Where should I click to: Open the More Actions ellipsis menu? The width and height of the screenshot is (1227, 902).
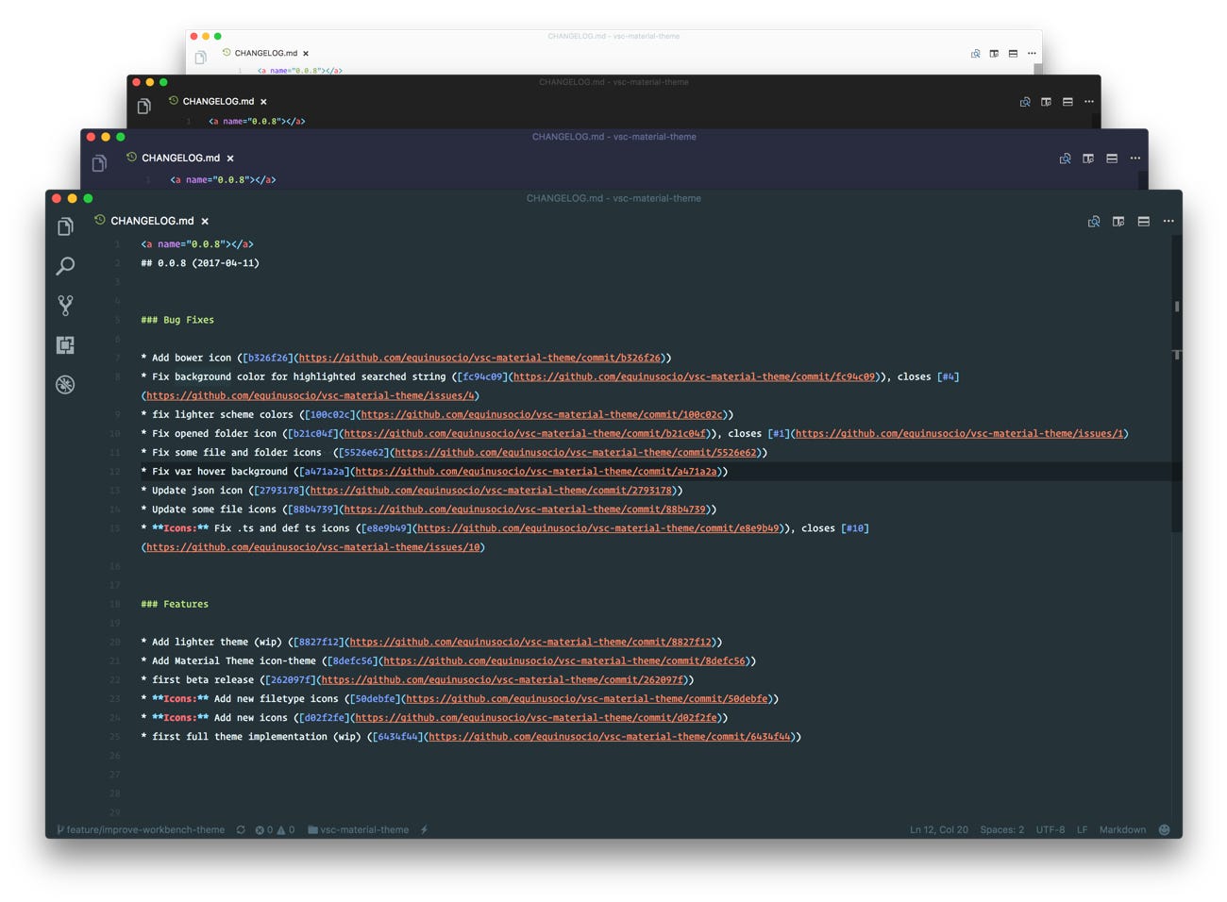1168,222
